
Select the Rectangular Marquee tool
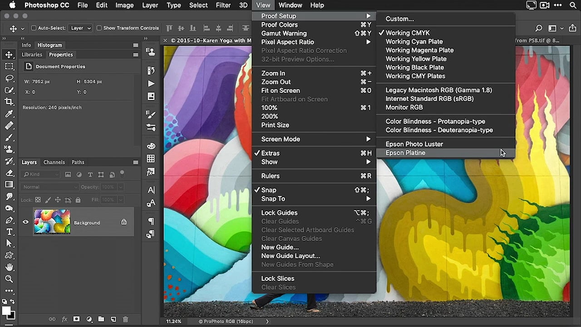coord(9,66)
